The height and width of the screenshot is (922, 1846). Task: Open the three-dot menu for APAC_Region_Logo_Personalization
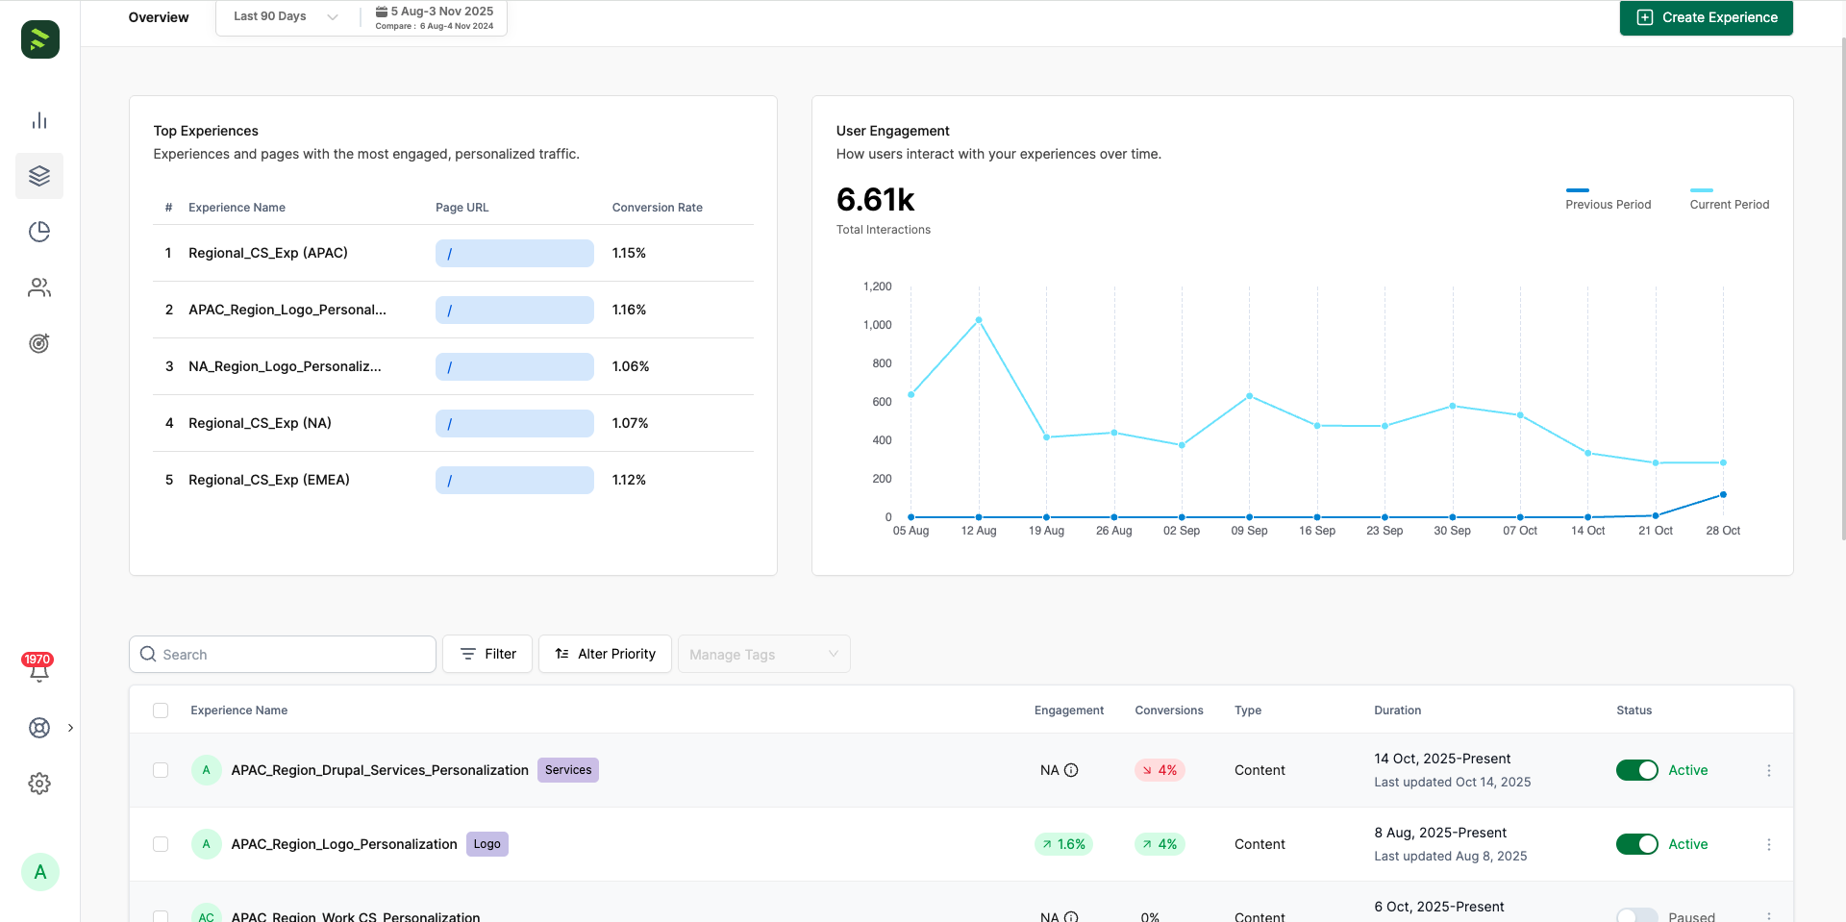1769,844
